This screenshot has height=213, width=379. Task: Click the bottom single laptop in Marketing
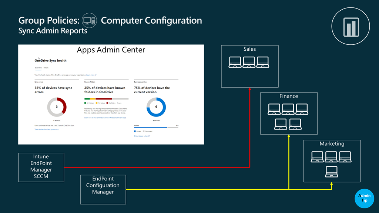click(x=331, y=172)
